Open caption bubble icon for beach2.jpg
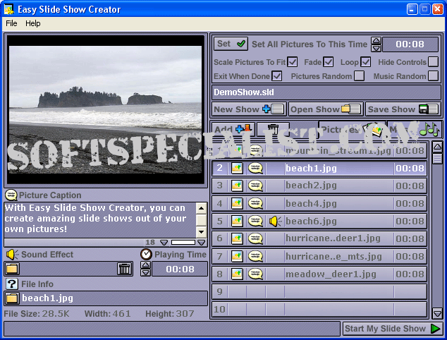 (255, 186)
